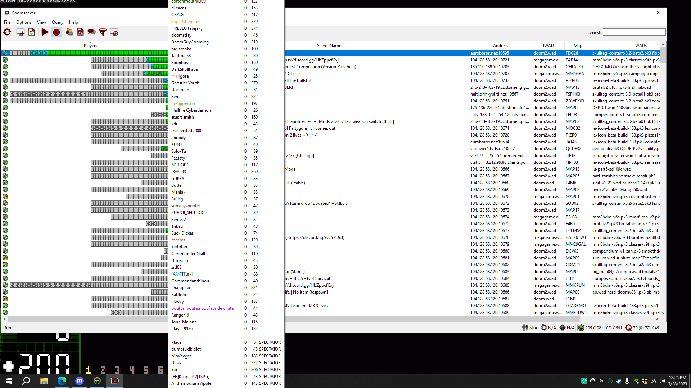The height and width of the screenshot is (388, 691).
Task: Click the vertical scrollbar down arrow
Action: click(x=663, y=313)
